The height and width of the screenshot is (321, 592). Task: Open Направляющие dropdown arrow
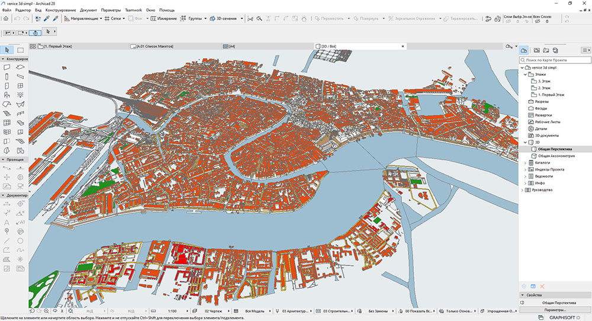pyautogui.click(x=101, y=18)
